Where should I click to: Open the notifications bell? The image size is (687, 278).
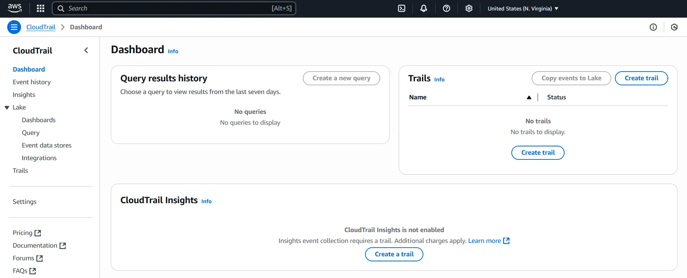[x=423, y=8]
